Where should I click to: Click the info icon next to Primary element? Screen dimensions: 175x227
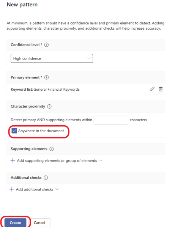coord(46,77)
